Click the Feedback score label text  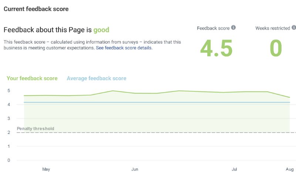213,28
